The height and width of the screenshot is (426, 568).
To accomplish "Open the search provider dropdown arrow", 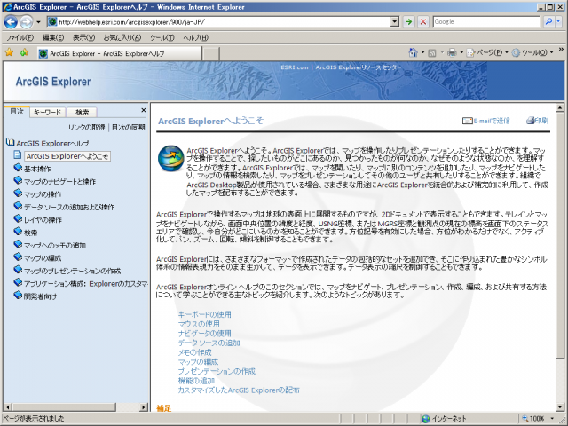I will [558, 21].
